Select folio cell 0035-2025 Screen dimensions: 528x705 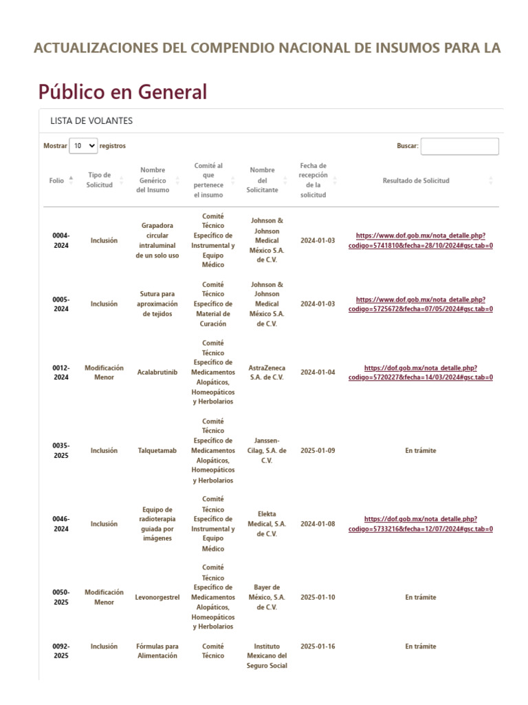point(61,450)
